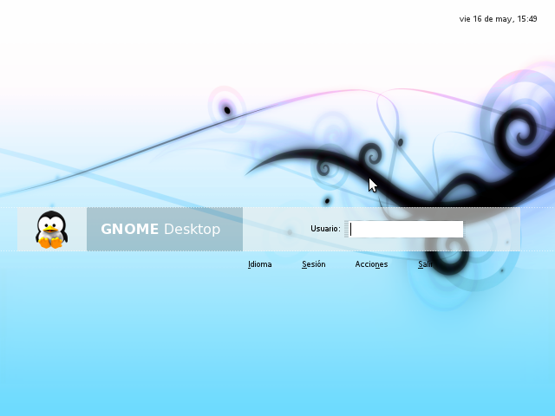This screenshot has height=416, width=555.
Task: Click the Usuario text input field
Action: click(406, 229)
